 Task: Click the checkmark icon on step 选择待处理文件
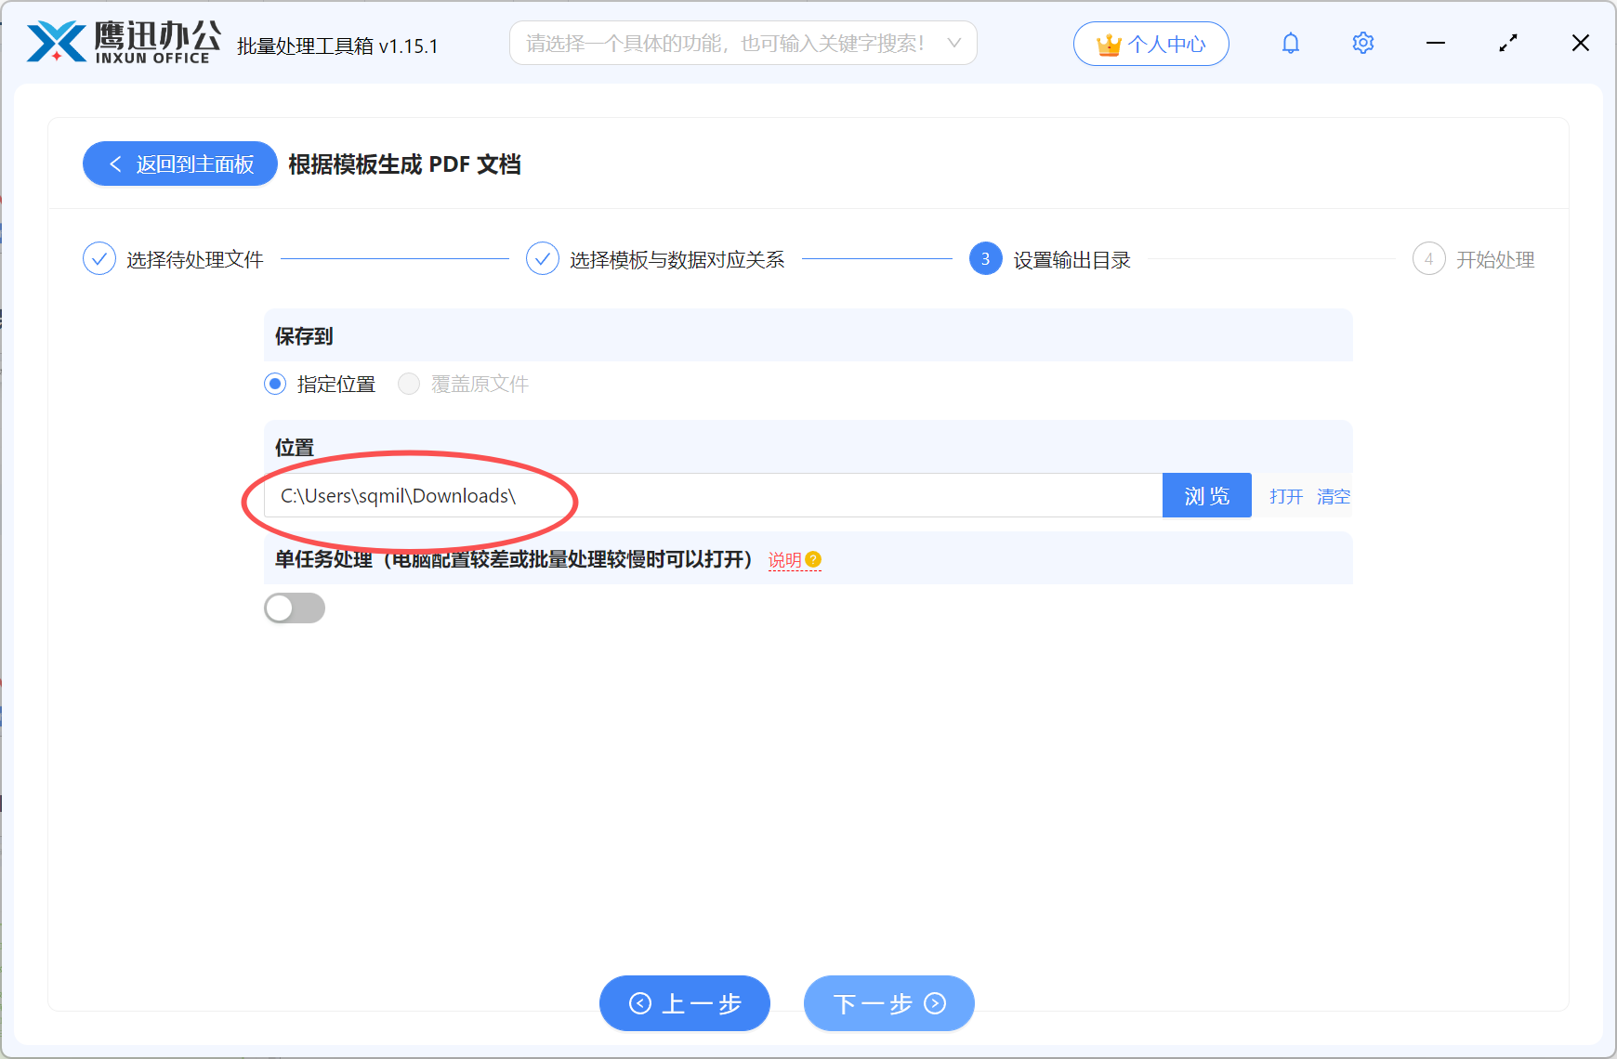(99, 258)
